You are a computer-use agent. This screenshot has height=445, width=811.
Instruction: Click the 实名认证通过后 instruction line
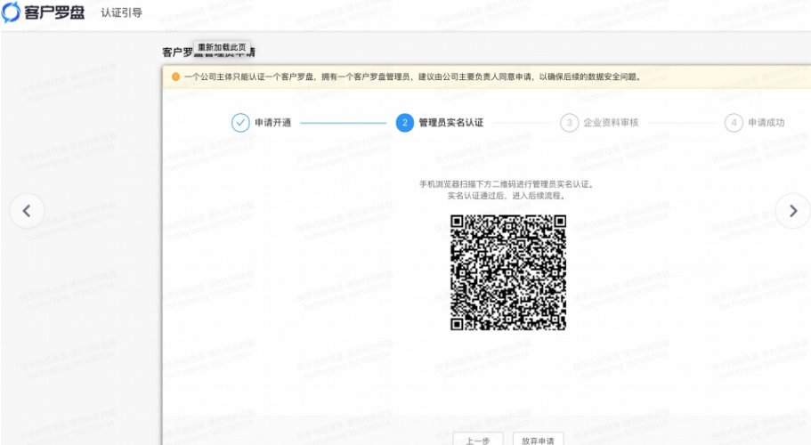point(506,196)
